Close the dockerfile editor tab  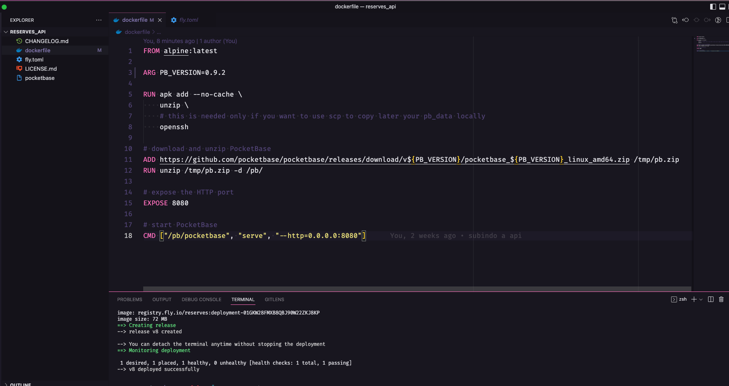(160, 20)
